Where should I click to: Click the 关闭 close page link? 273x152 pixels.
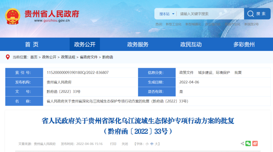125,144
